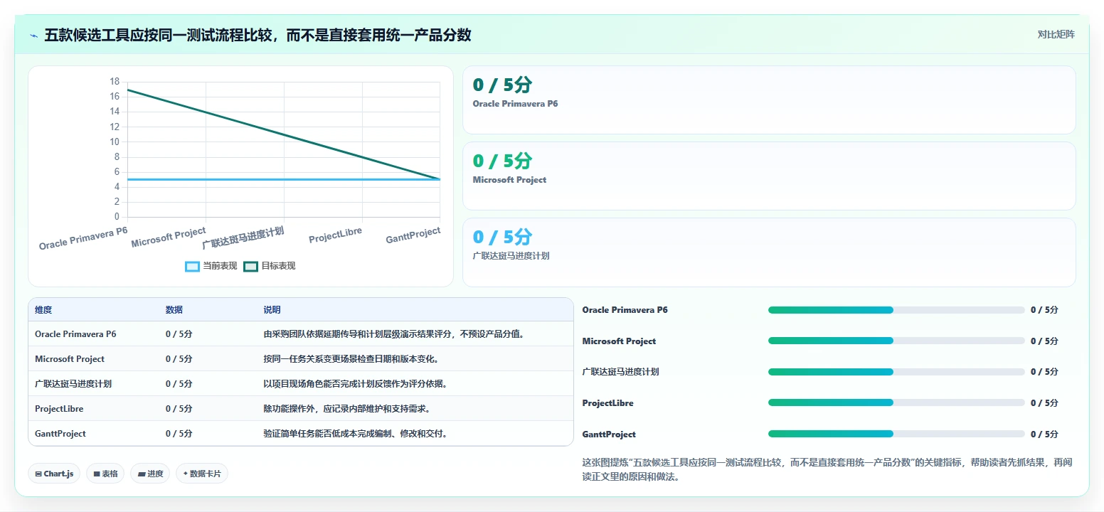This screenshot has height=512, width=1104.
Task: Click 0 / 5分 cell in ProjectLibre table row
Action: pyautogui.click(x=179, y=408)
